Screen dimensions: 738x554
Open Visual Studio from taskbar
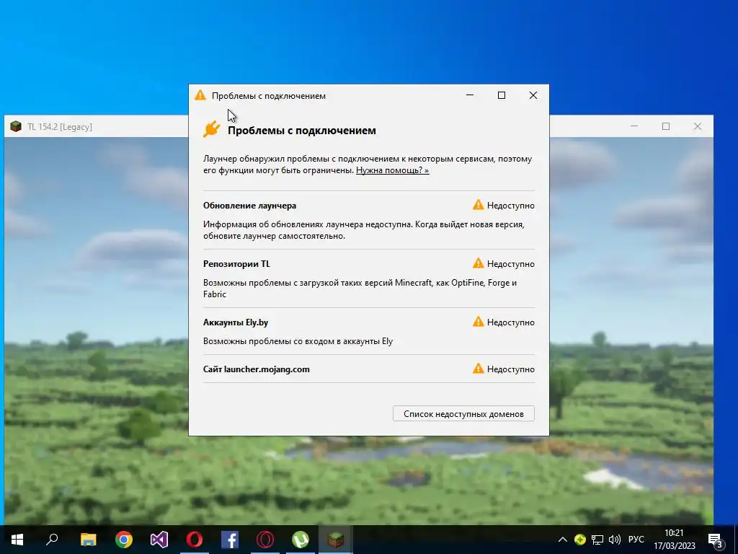coord(159,540)
